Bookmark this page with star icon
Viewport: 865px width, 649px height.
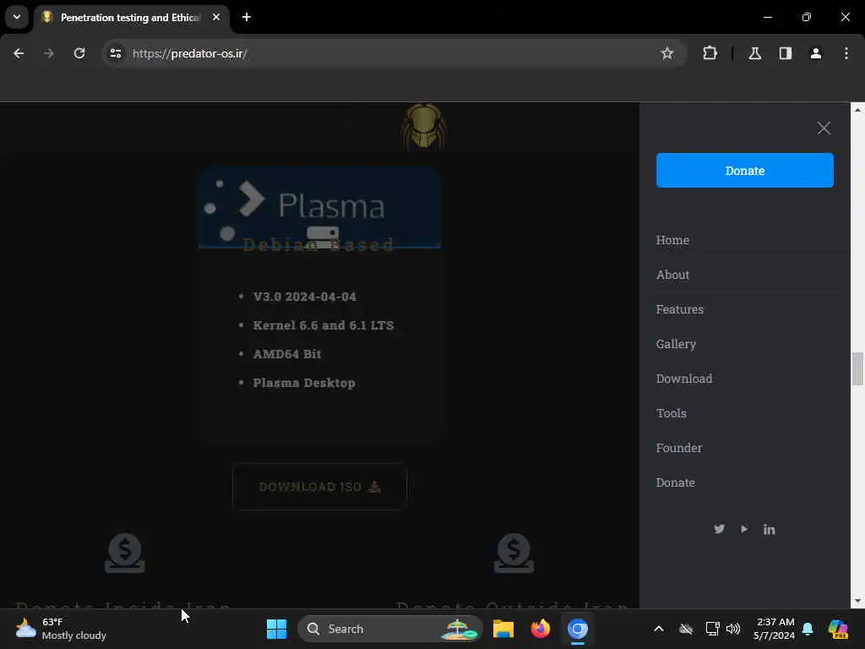coord(667,53)
